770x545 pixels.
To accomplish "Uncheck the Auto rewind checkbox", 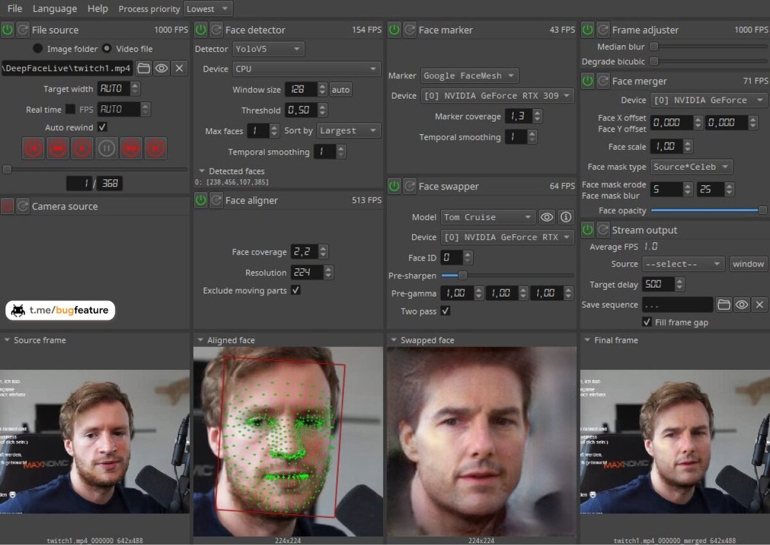I will pyautogui.click(x=102, y=127).
